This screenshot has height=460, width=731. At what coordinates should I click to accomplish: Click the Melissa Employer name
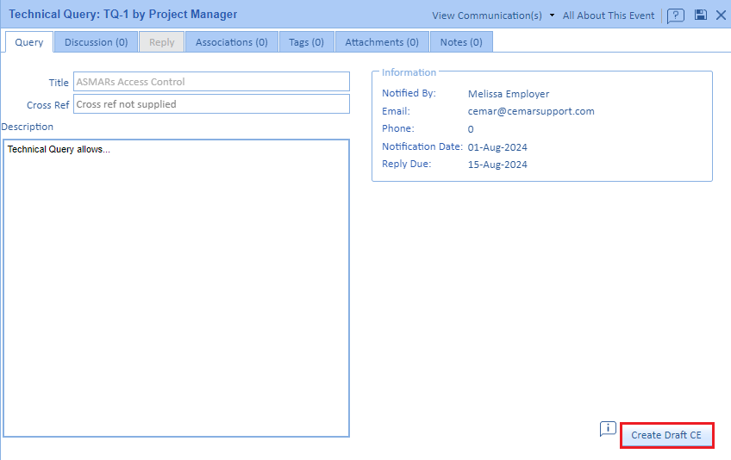point(508,94)
